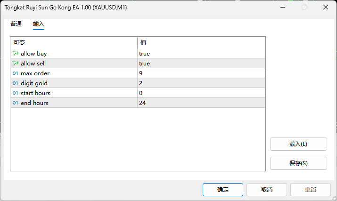Edit the end hours value 24

coord(201,103)
